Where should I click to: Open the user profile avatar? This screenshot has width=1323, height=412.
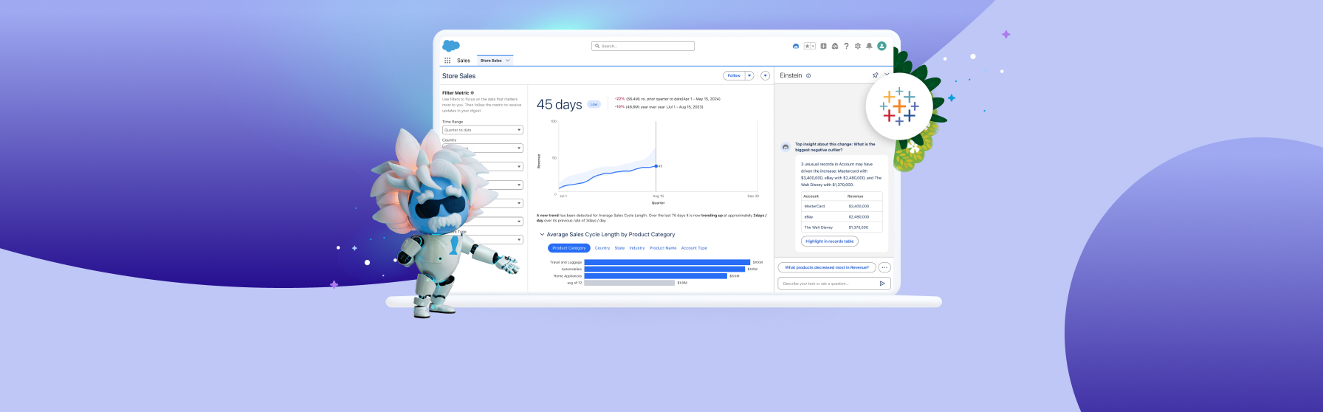[882, 46]
